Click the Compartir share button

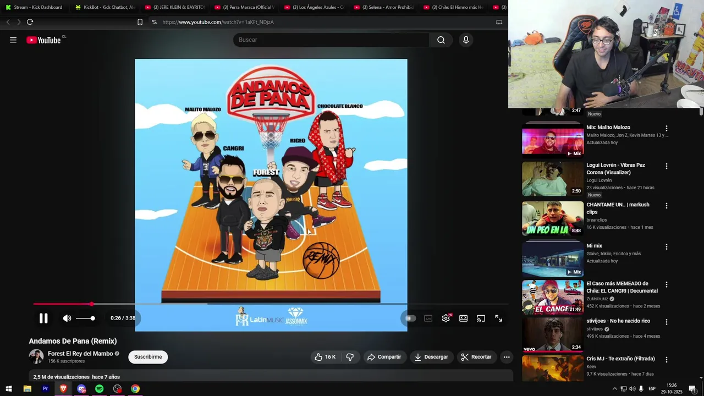[x=384, y=357]
